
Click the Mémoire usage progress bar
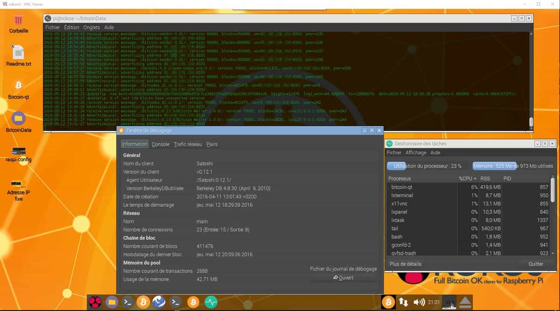[513, 166]
